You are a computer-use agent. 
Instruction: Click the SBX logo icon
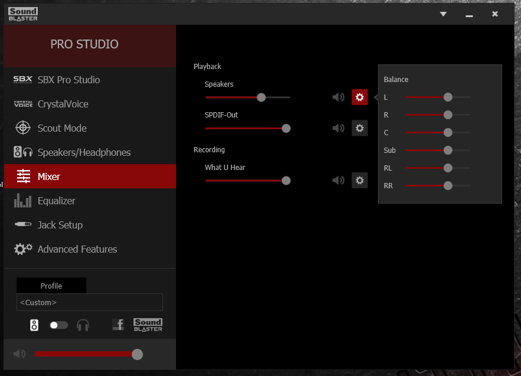(22, 79)
